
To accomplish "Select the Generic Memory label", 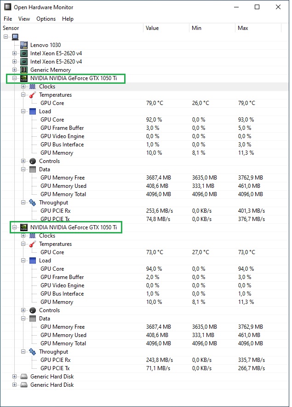I will pos(51,70).
